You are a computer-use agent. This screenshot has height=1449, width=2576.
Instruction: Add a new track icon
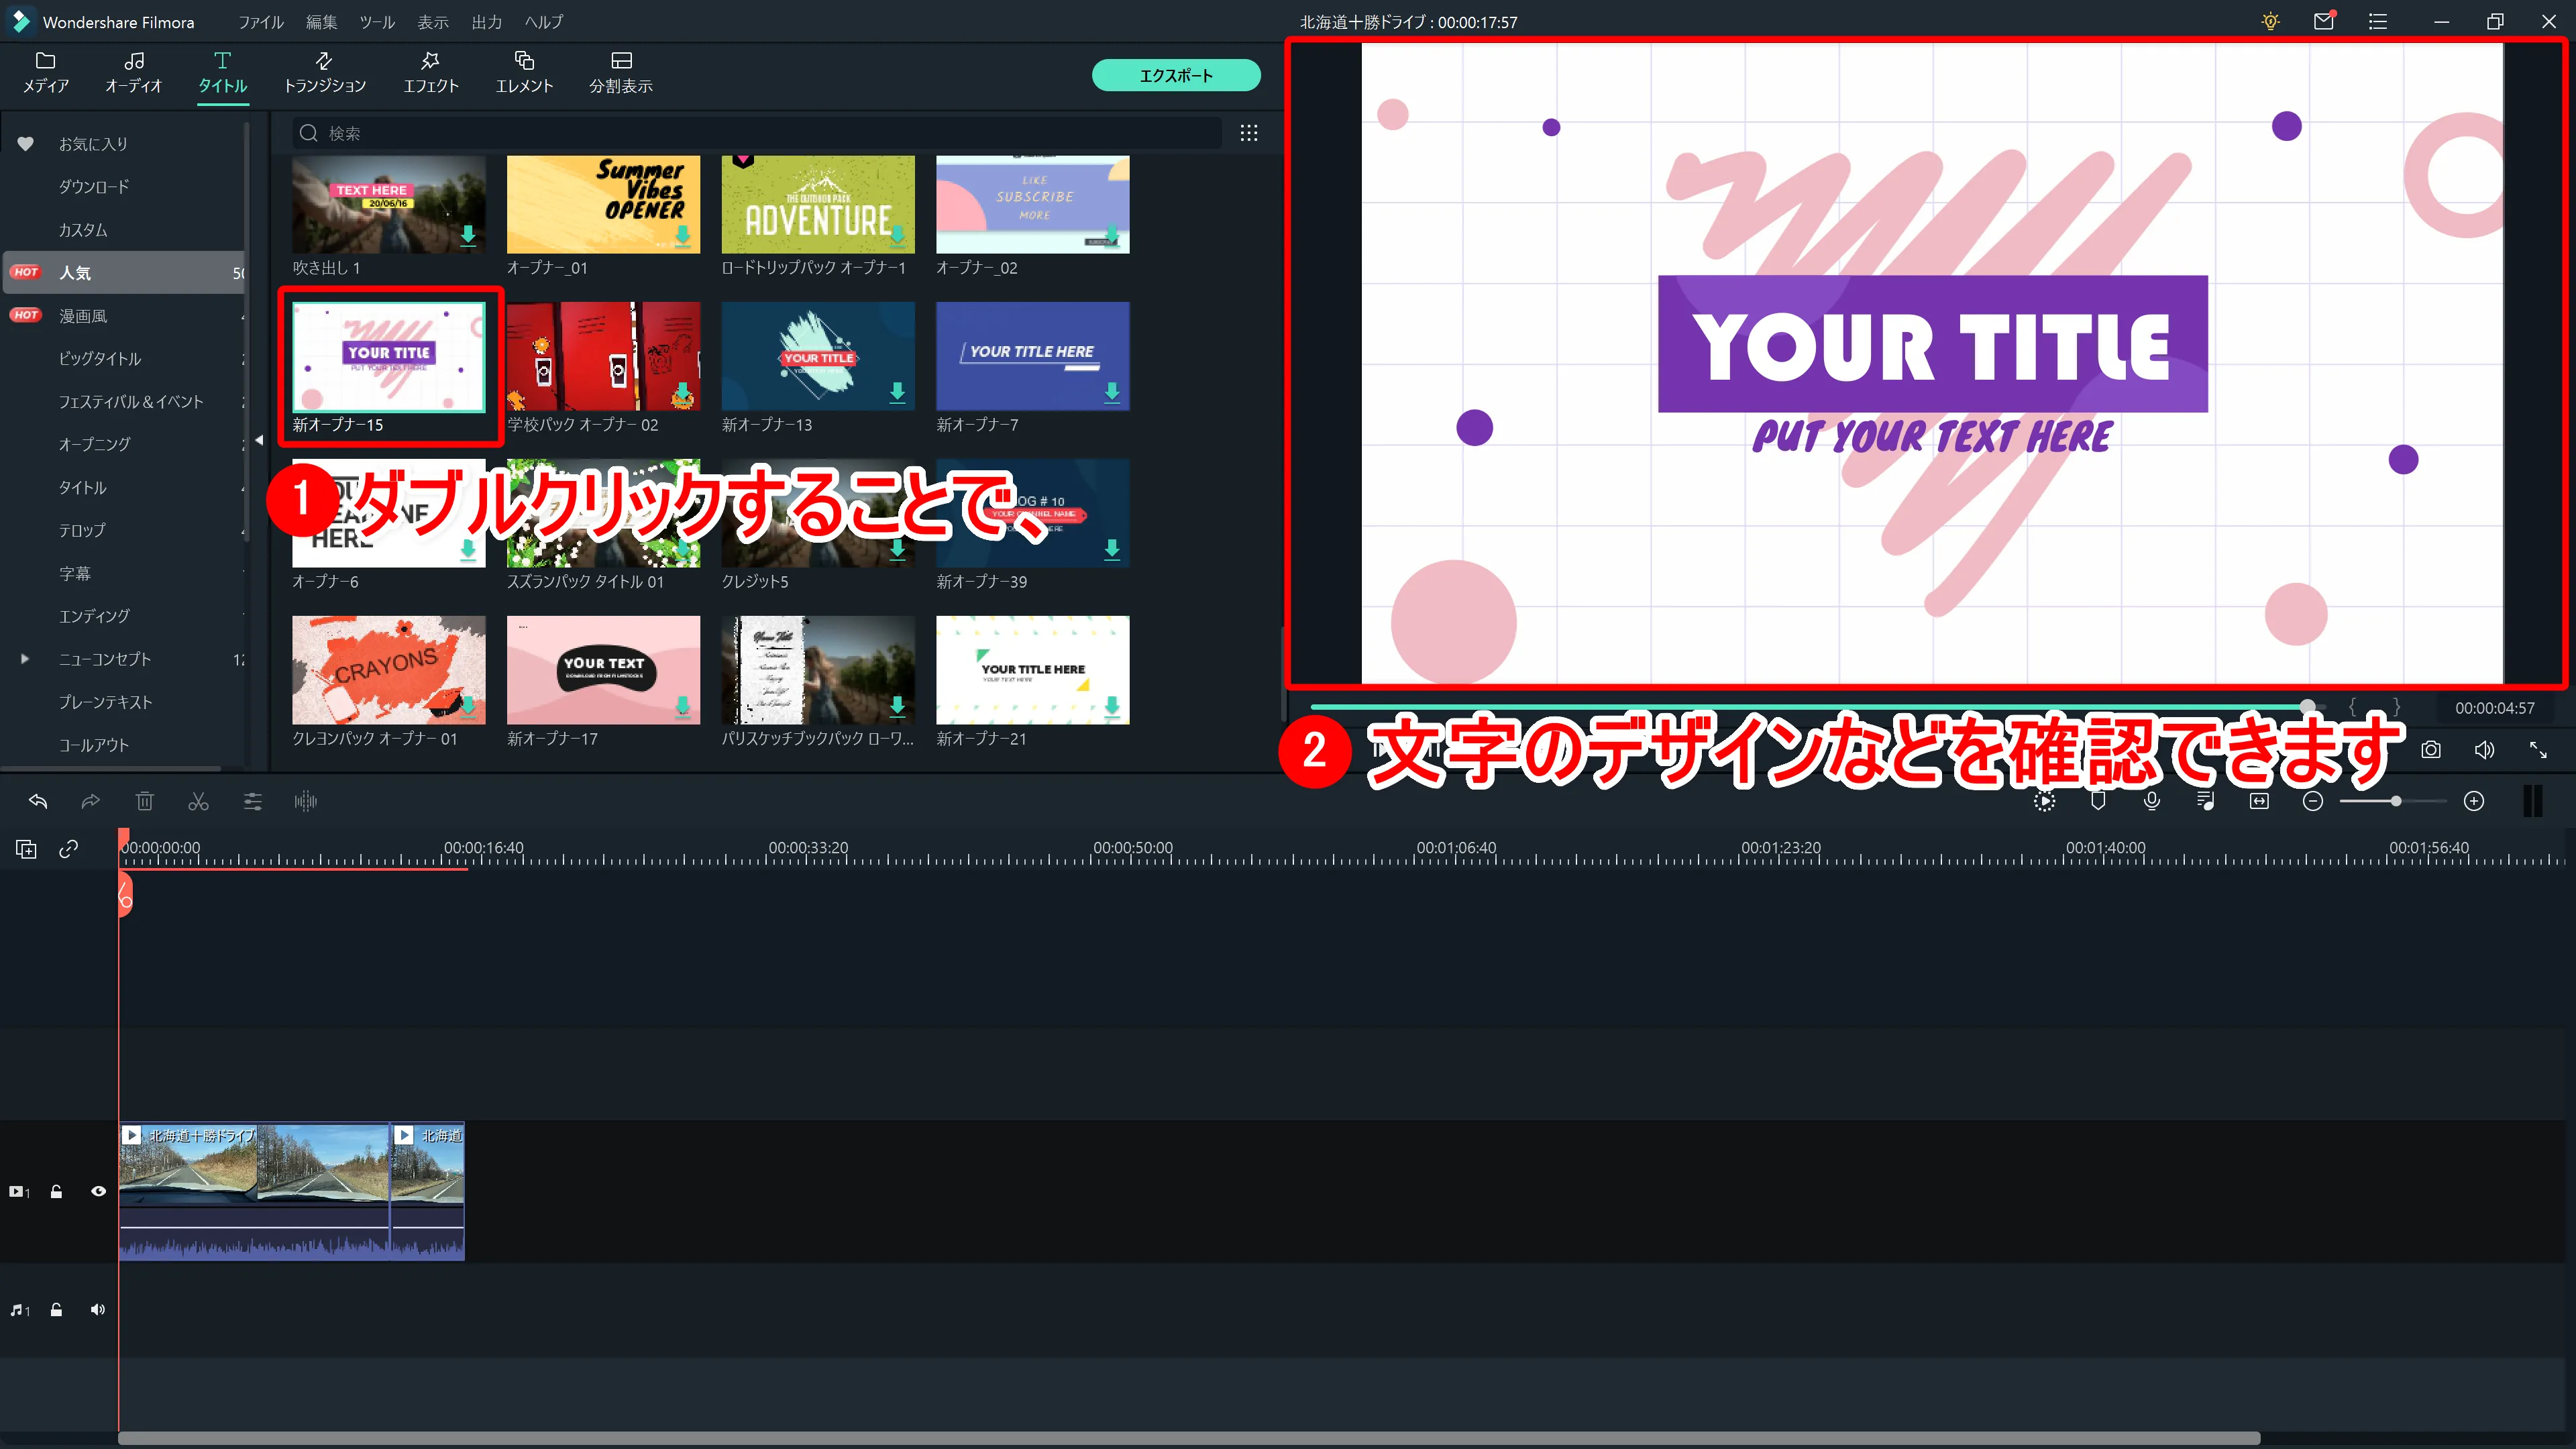click(27, 850)
